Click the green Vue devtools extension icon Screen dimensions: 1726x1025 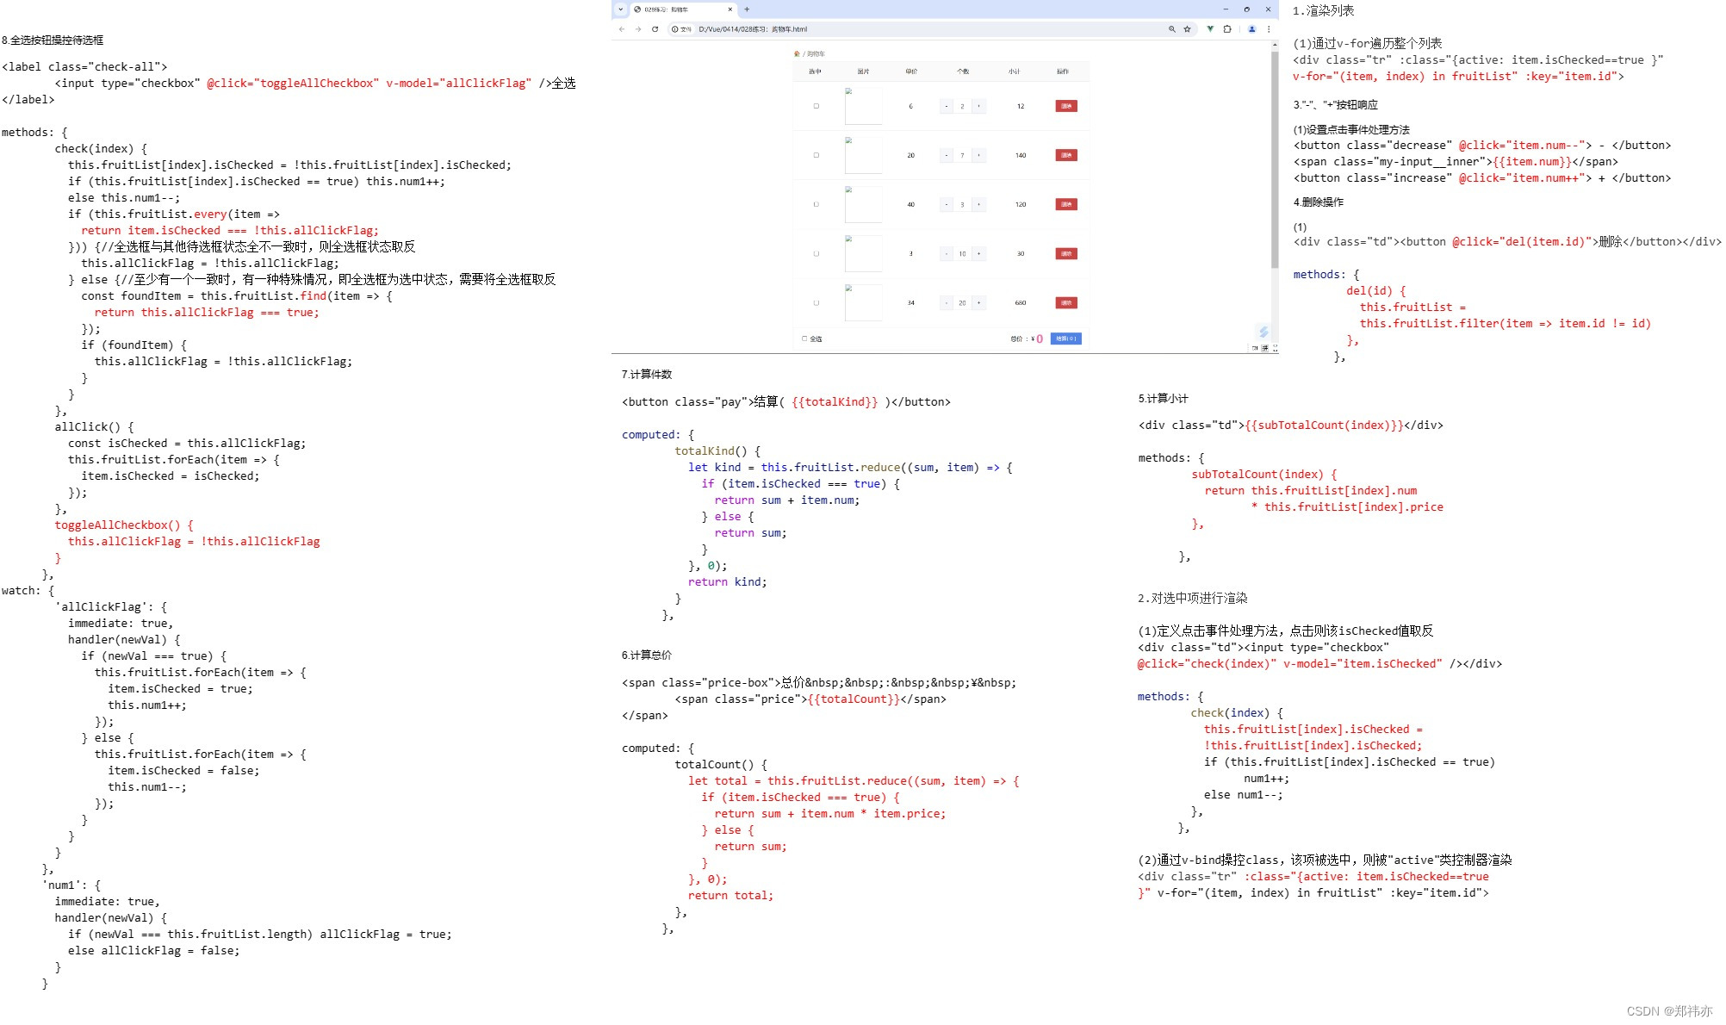click(1210, 29)
